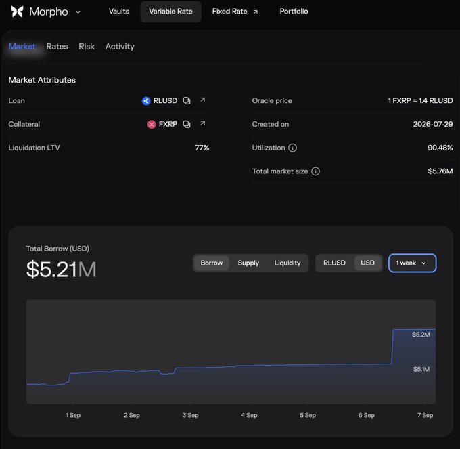Switch to the Rates tab
This screenshot has height=449, width=460.
click(57, 47)
